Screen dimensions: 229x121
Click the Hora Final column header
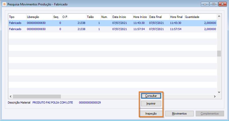[x=177, y=17]
